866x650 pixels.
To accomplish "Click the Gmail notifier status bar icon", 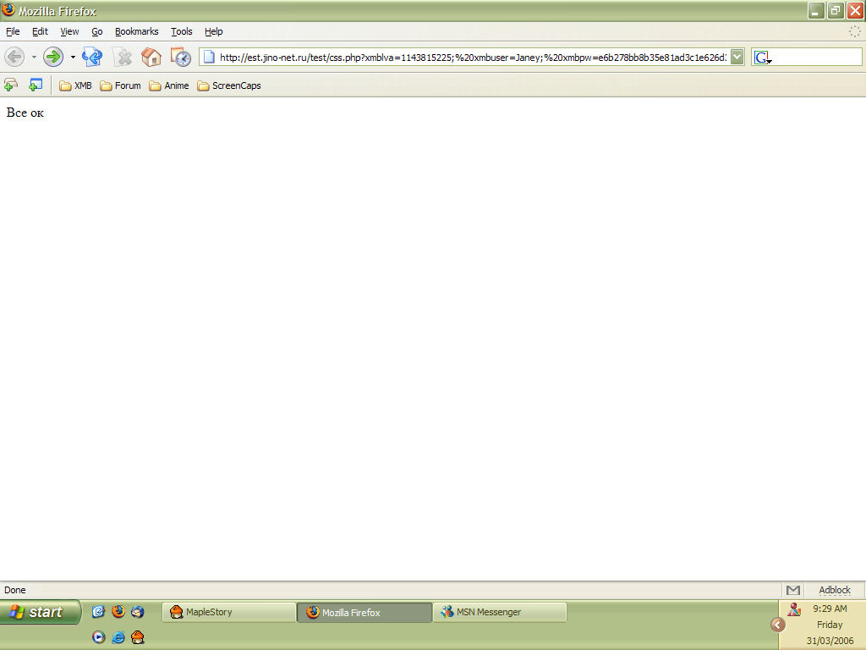I will [x=793, y=590].
